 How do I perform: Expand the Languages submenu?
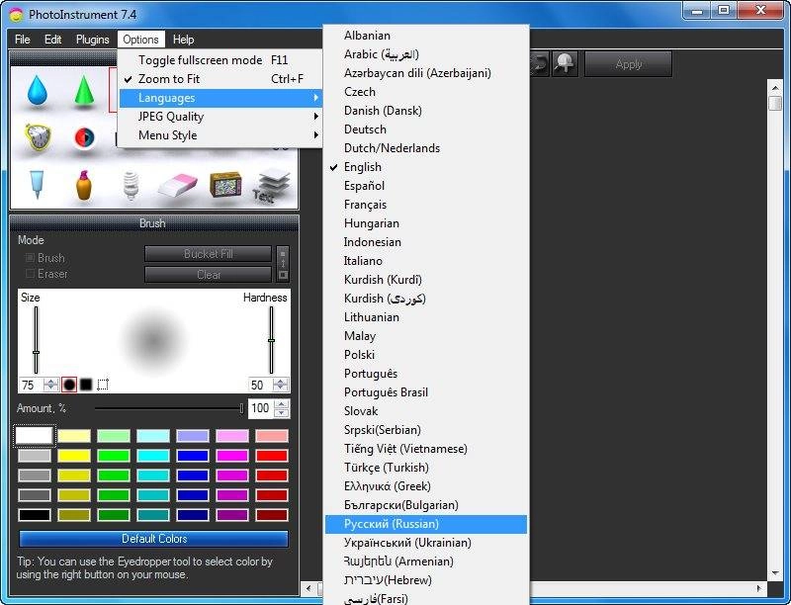[x=220, y=98]
